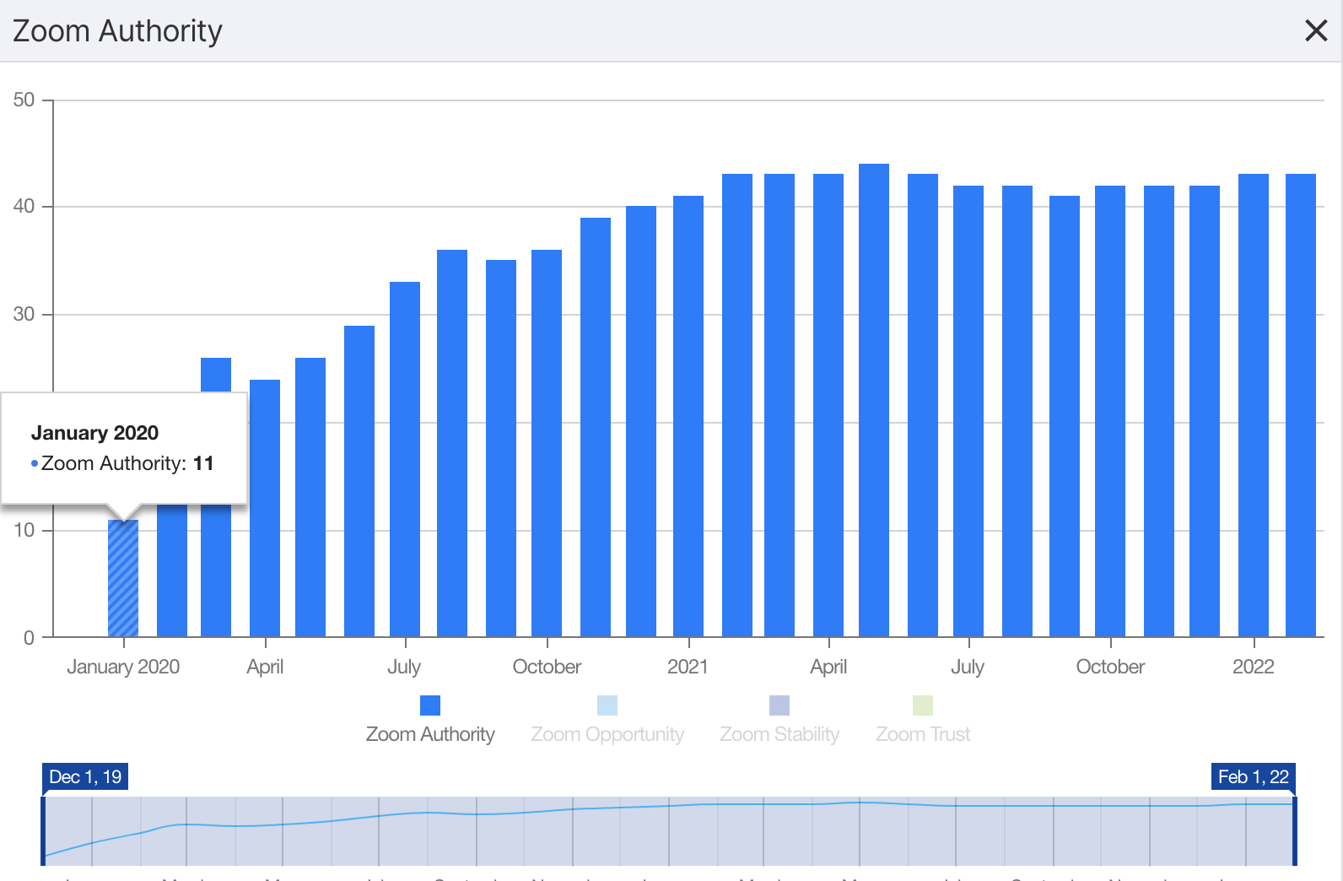Show the Zoom Stability series label
Viewport: 1343px width, 881px height.
779,734
